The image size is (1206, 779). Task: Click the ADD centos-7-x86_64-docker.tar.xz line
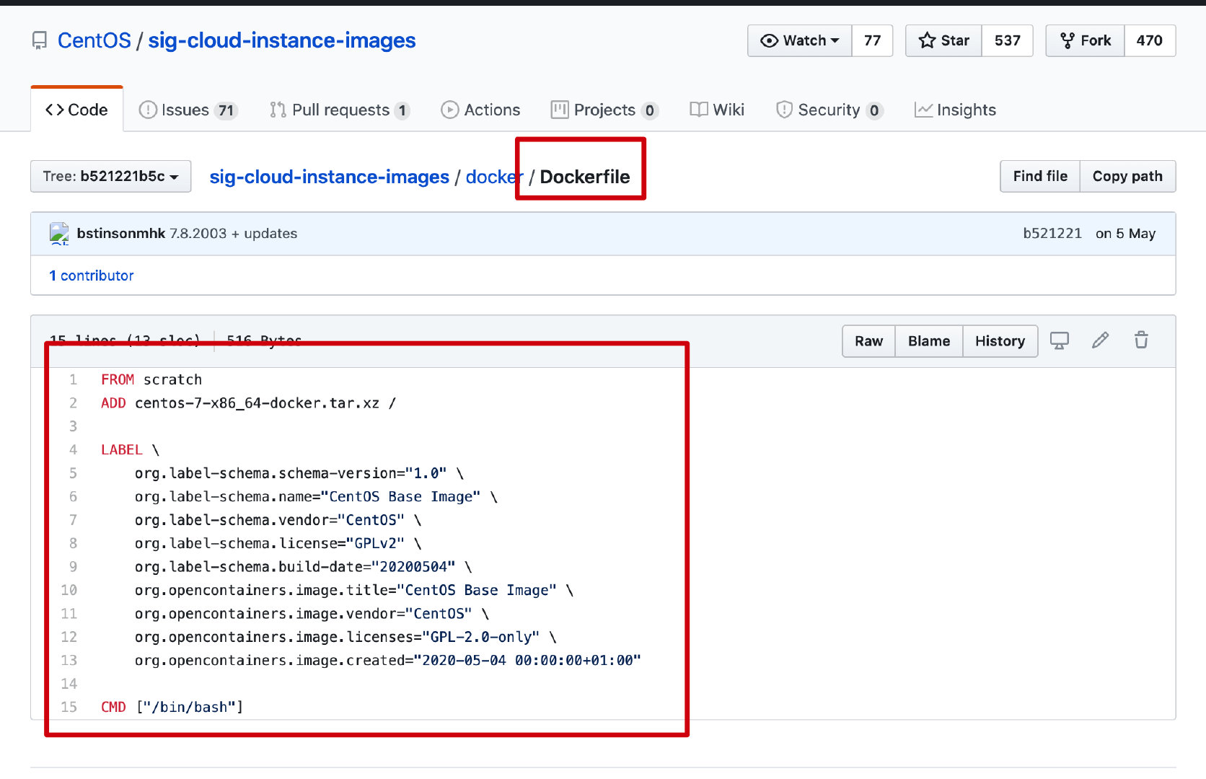pos(248,403)
